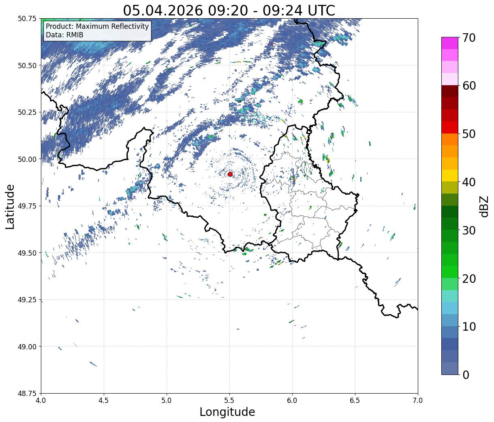Click the dBZ colorbar label
Image resolution: width=494 pixels, height=422 pixels.
click(484, 206)
